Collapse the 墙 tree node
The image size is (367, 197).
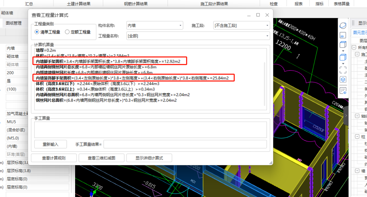pyautogui.click(x=357, y=171)
